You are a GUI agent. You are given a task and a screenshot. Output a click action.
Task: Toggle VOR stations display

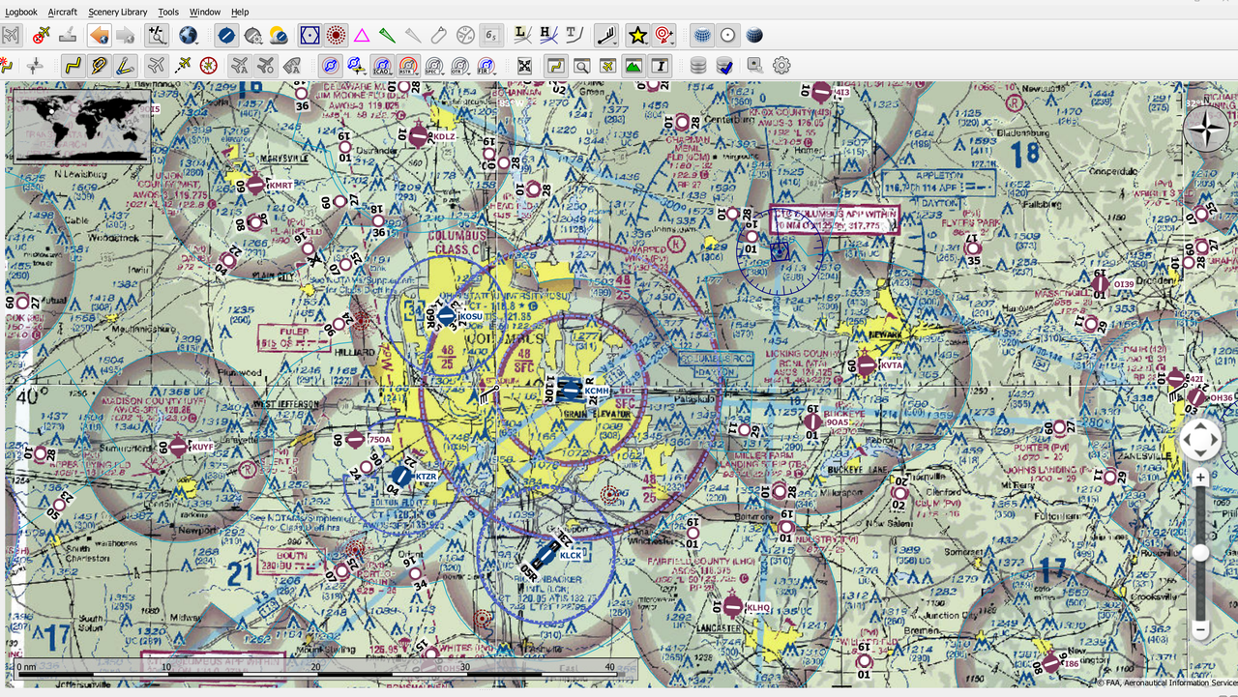point(309,36)
